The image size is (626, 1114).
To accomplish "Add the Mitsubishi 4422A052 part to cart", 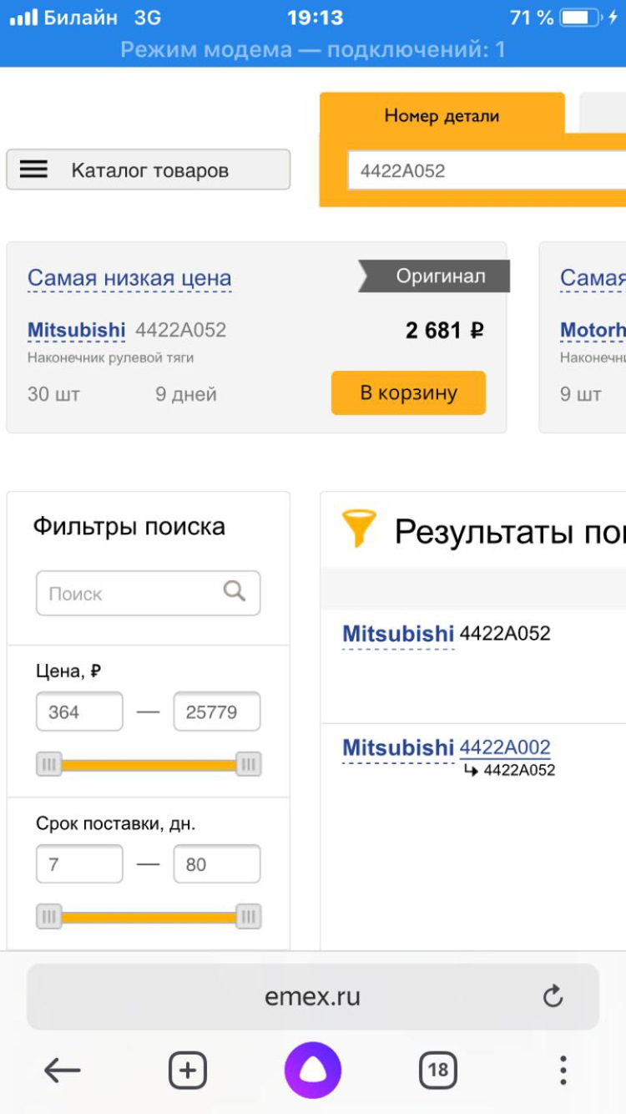I will (408, 392).
